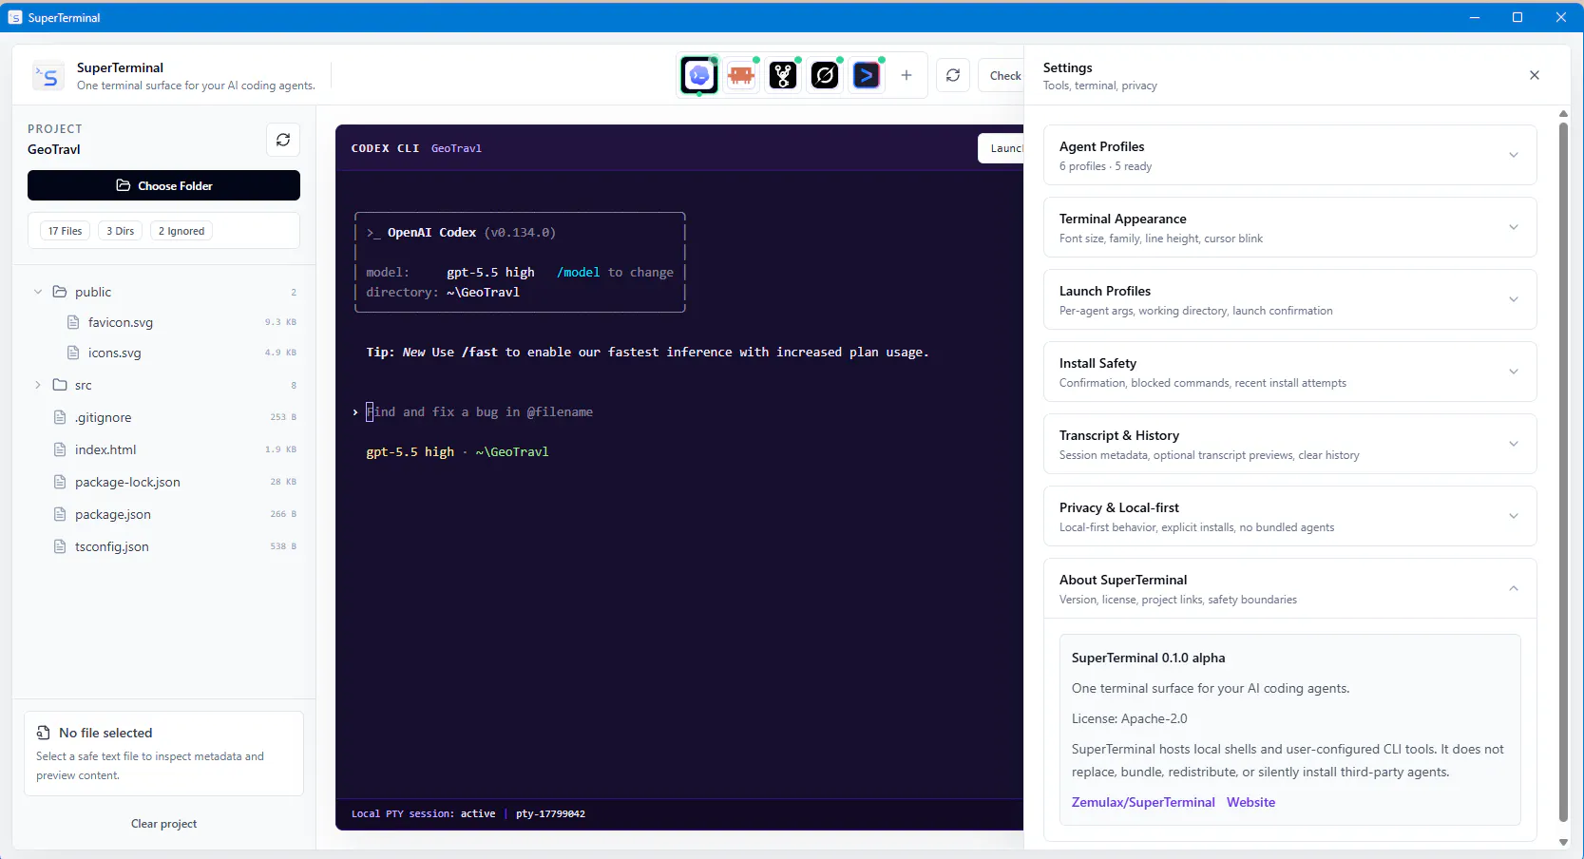
Task: Click the Check button in the toolbar
Action: click(1002, 75)
